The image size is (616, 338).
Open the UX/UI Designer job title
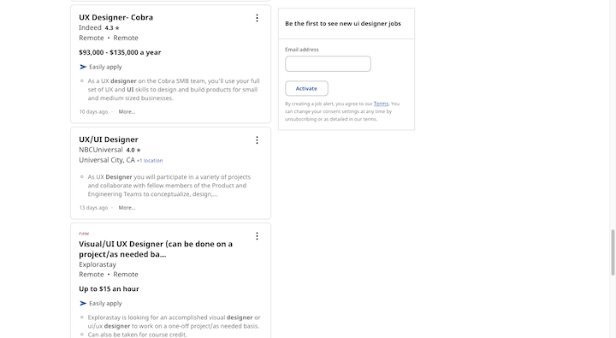click(x=109, y=139)
